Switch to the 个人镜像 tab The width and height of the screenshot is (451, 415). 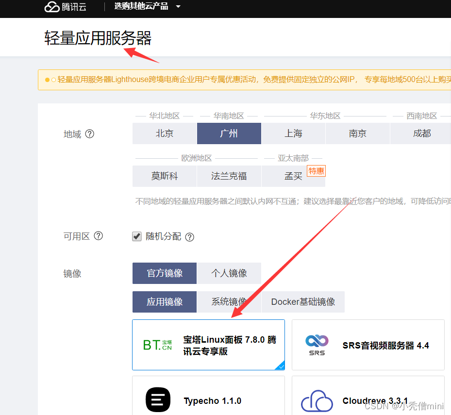pos(229,273)
